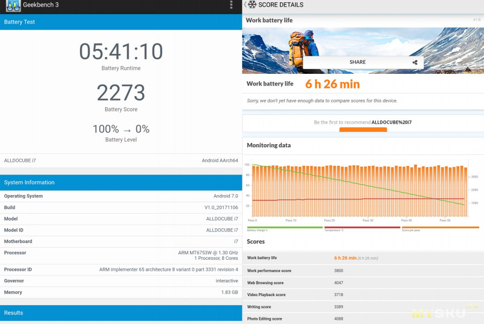484x324 pixels.
Task: Select the Model ID row
Action: pyautogui.click(x=121, y=230)
